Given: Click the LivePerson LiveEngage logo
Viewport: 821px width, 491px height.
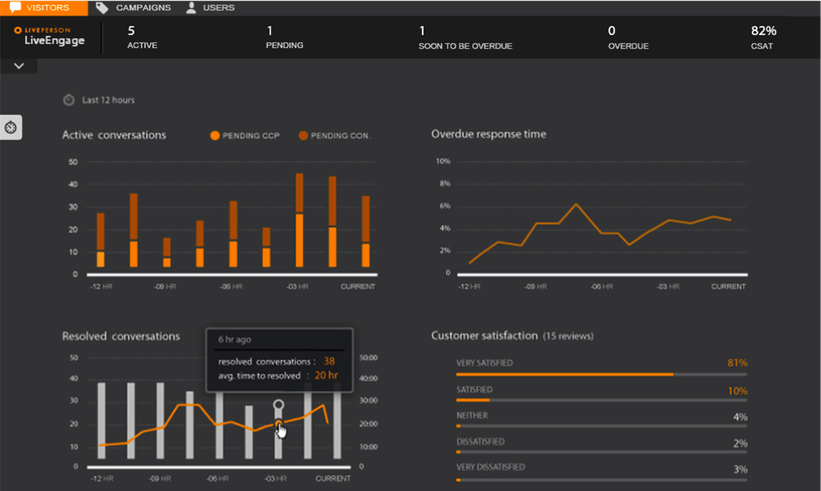Looking at the screenshot, I should (x=49, y=36).
